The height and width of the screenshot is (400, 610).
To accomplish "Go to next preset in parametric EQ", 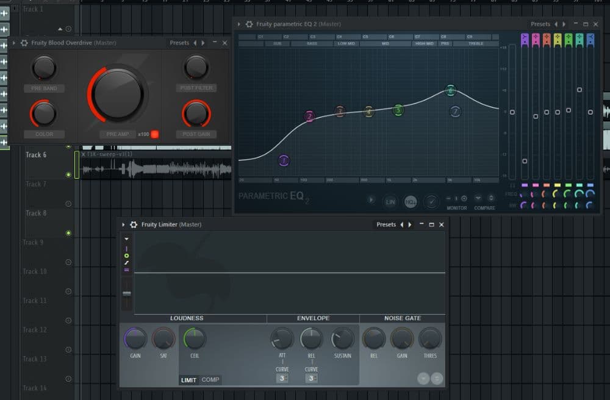I will point(564,24).
